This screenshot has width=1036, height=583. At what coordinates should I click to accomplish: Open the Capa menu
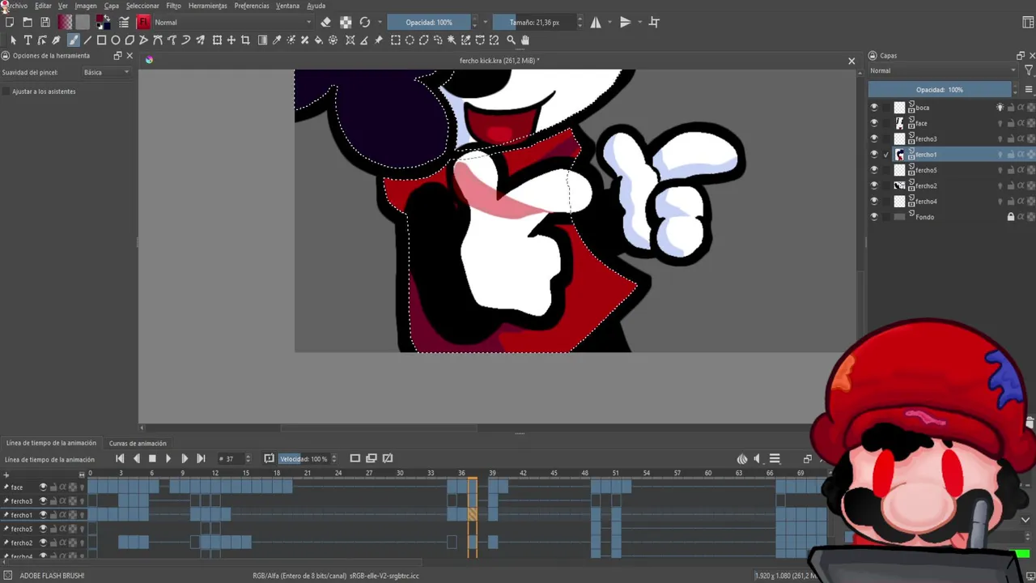coord(112,6)
